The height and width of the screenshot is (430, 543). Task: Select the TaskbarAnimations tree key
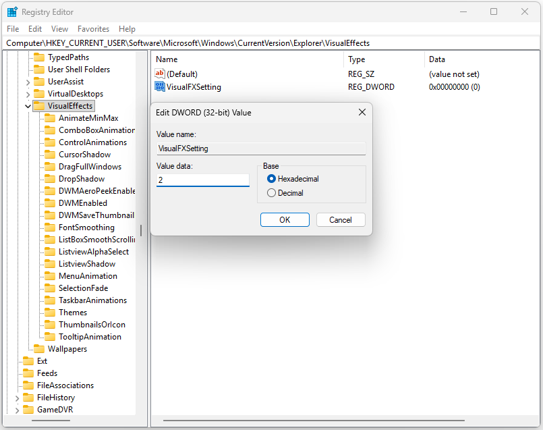coord(92,300)
